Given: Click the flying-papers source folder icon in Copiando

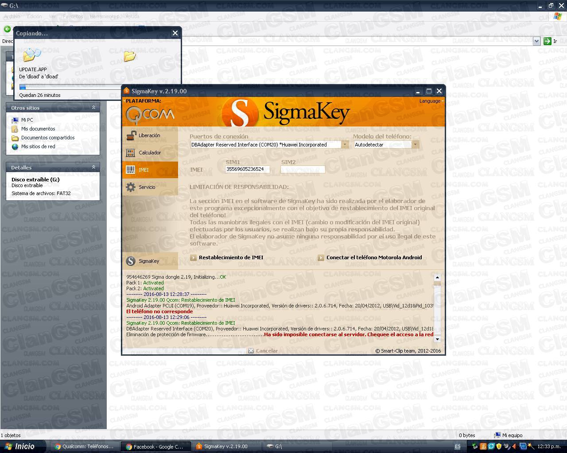Looking at the screenshot, I should click(32, 55).
